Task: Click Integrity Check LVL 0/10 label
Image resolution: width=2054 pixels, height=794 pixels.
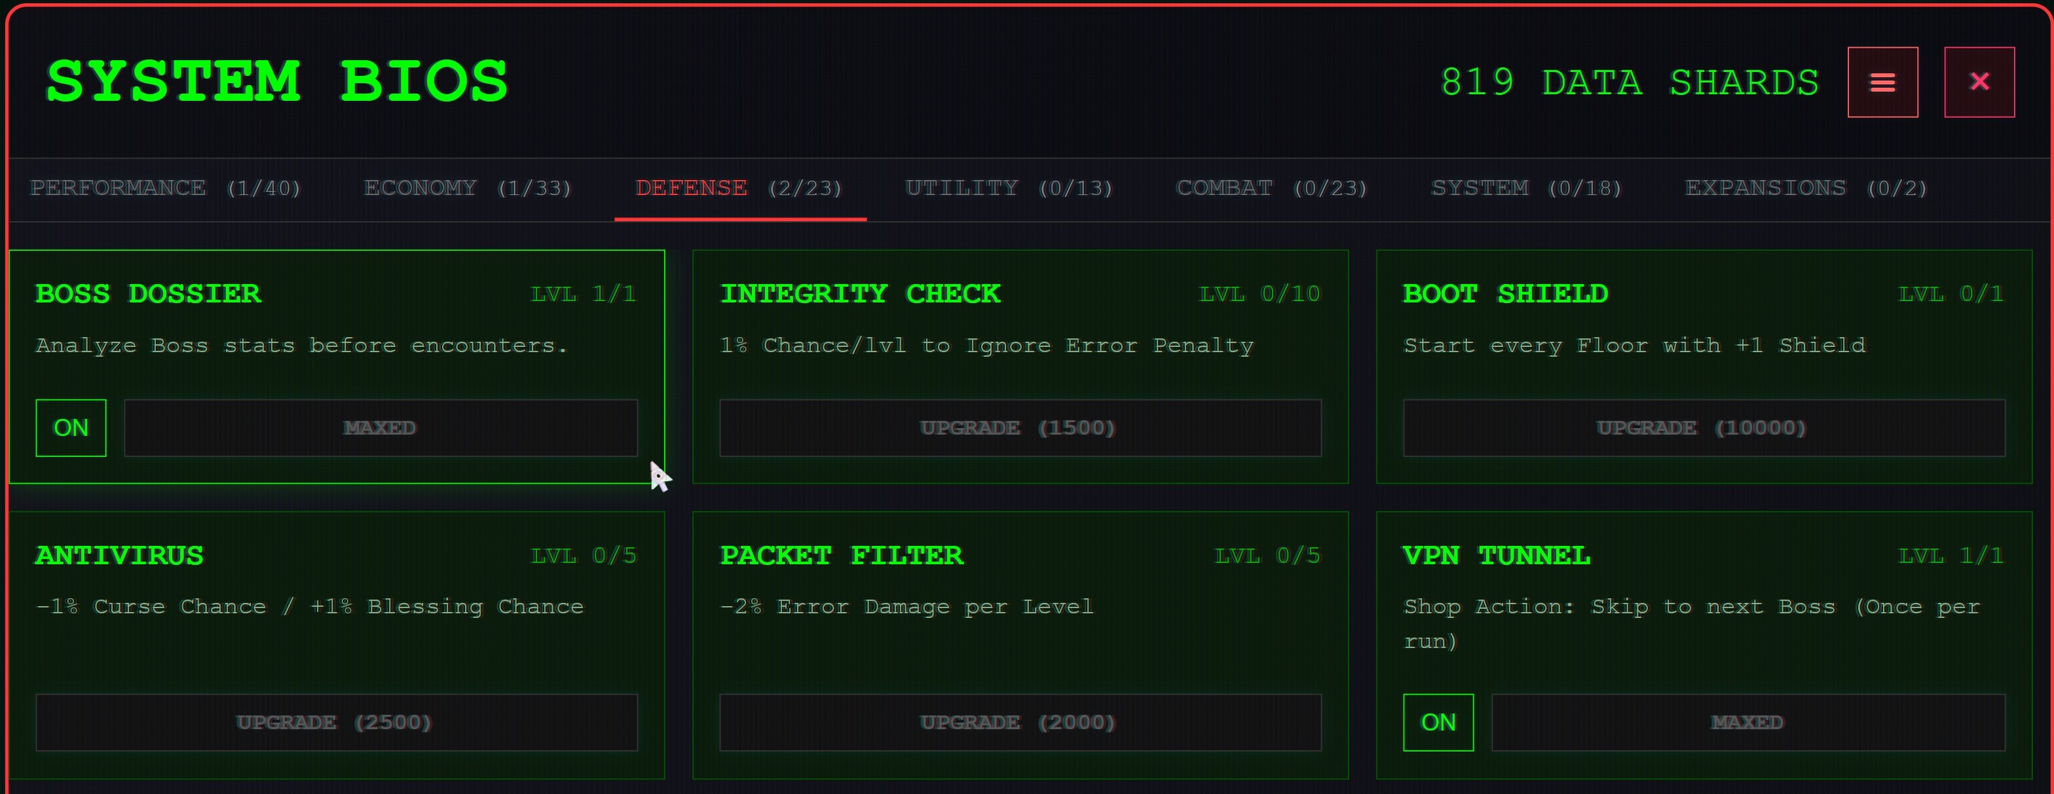Action: [x=1260, y=293]
